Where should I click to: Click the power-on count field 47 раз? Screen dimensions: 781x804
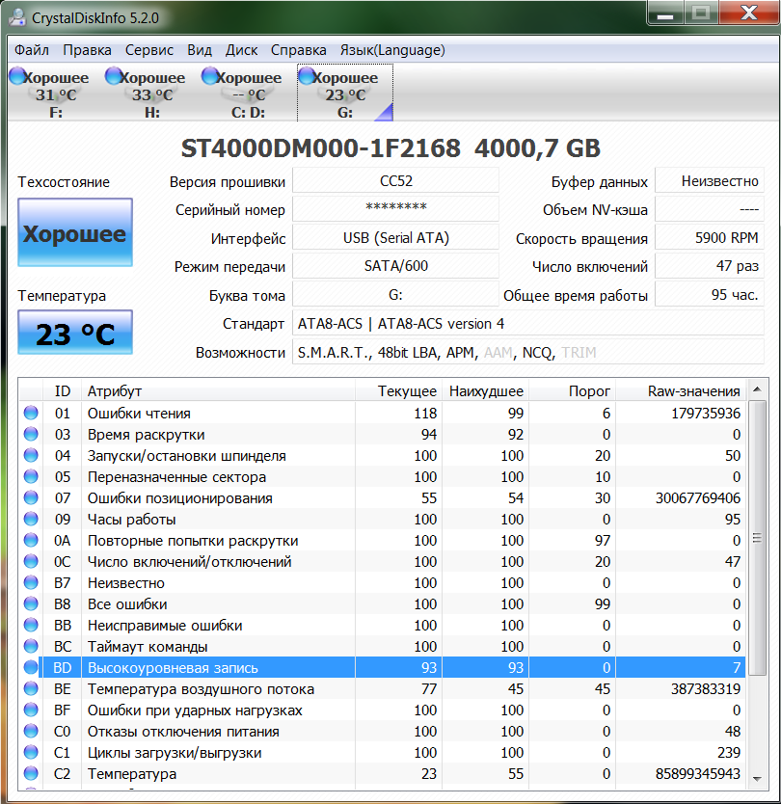(x=710, y=266)
